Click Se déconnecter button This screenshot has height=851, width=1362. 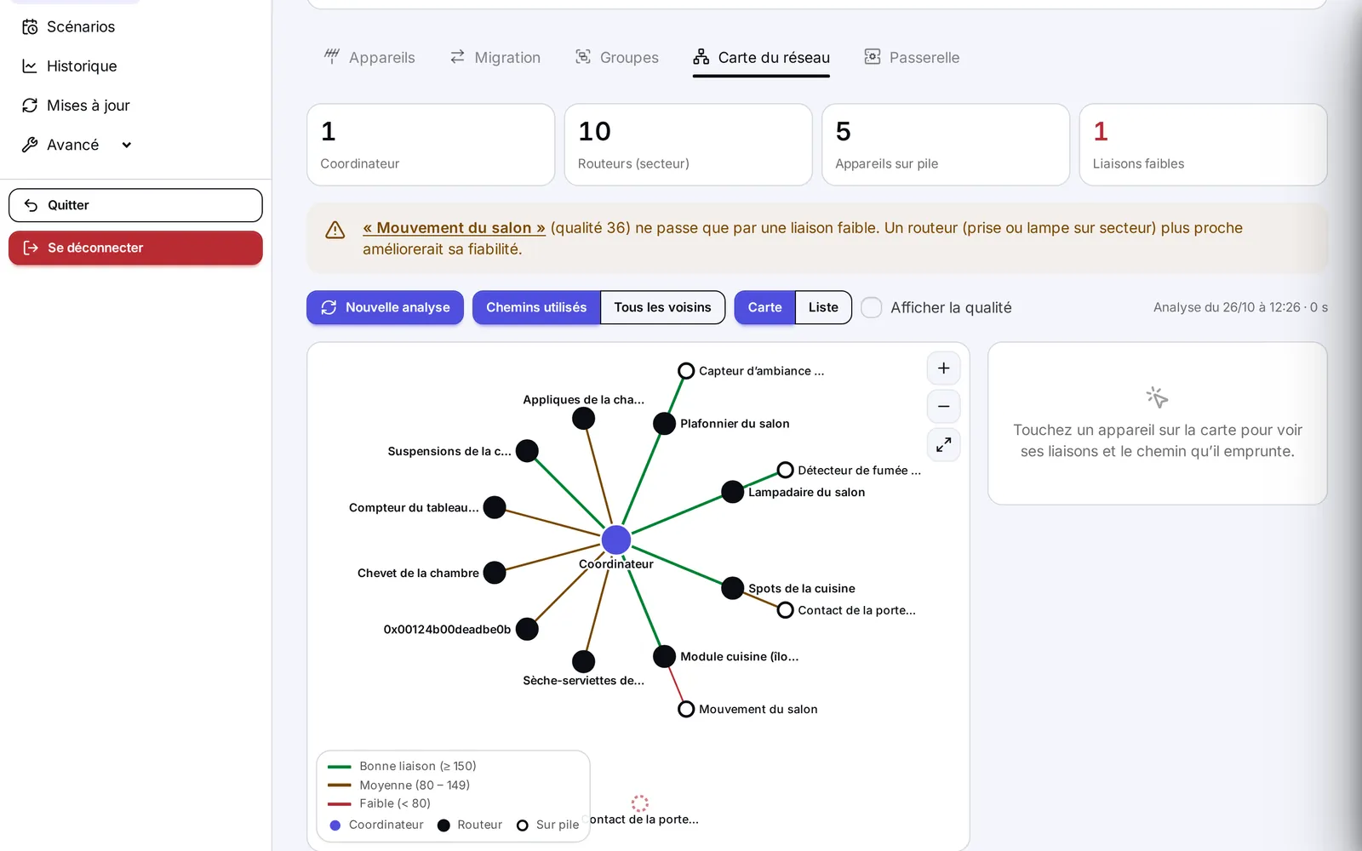(x=135, y=248)
